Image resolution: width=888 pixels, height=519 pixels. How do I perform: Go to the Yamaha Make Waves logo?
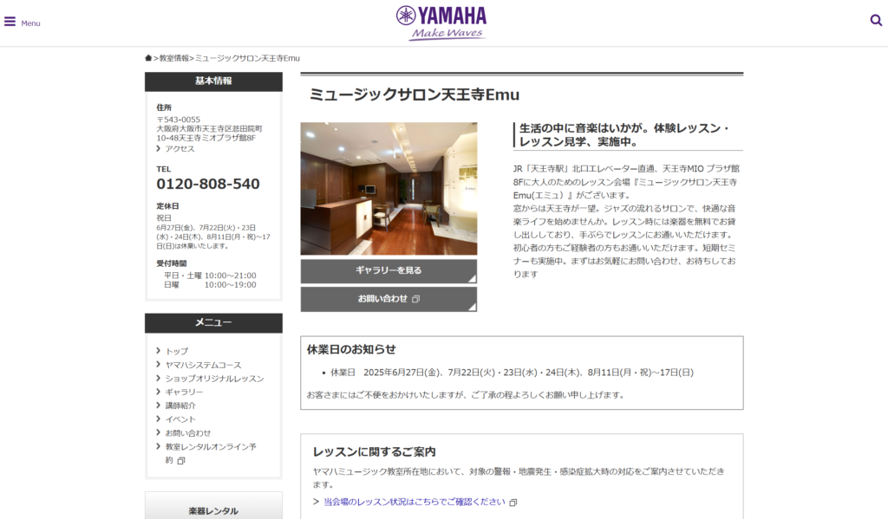pos(441,23)
